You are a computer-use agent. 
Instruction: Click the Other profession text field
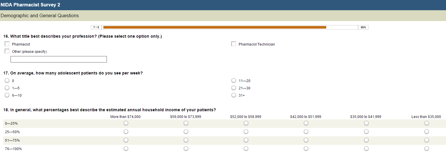[x=59, y=59]
